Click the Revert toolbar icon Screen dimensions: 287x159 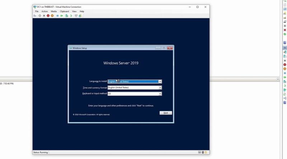coord(71,16)
